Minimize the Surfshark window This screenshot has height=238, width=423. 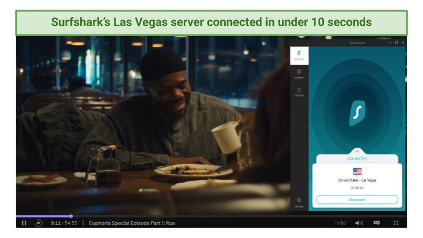(x=390, y=43)
